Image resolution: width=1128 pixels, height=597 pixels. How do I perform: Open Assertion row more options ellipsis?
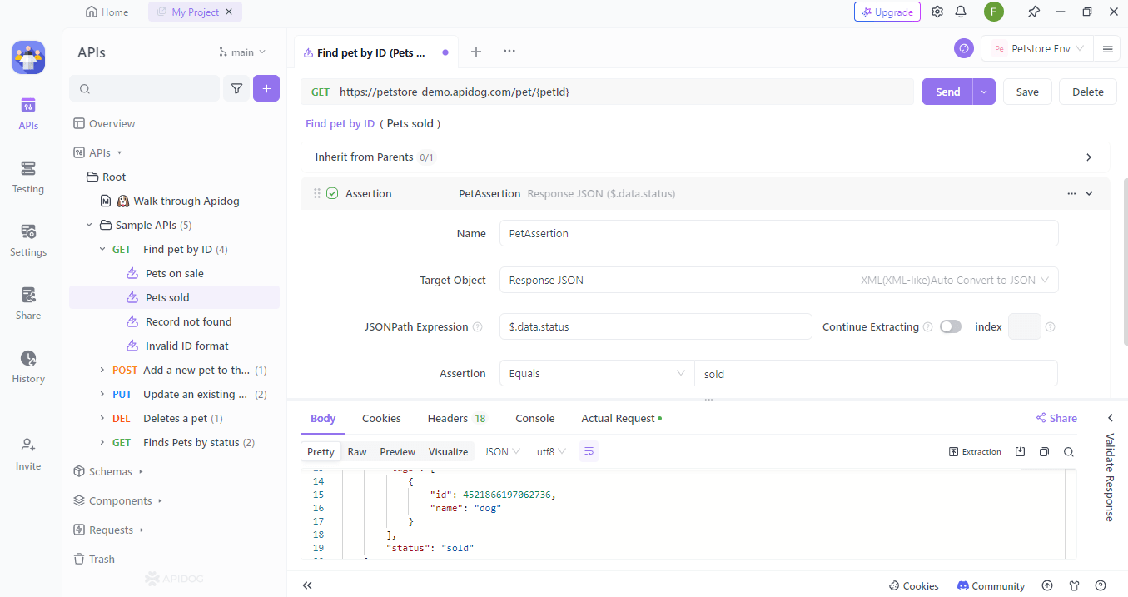1071,193
